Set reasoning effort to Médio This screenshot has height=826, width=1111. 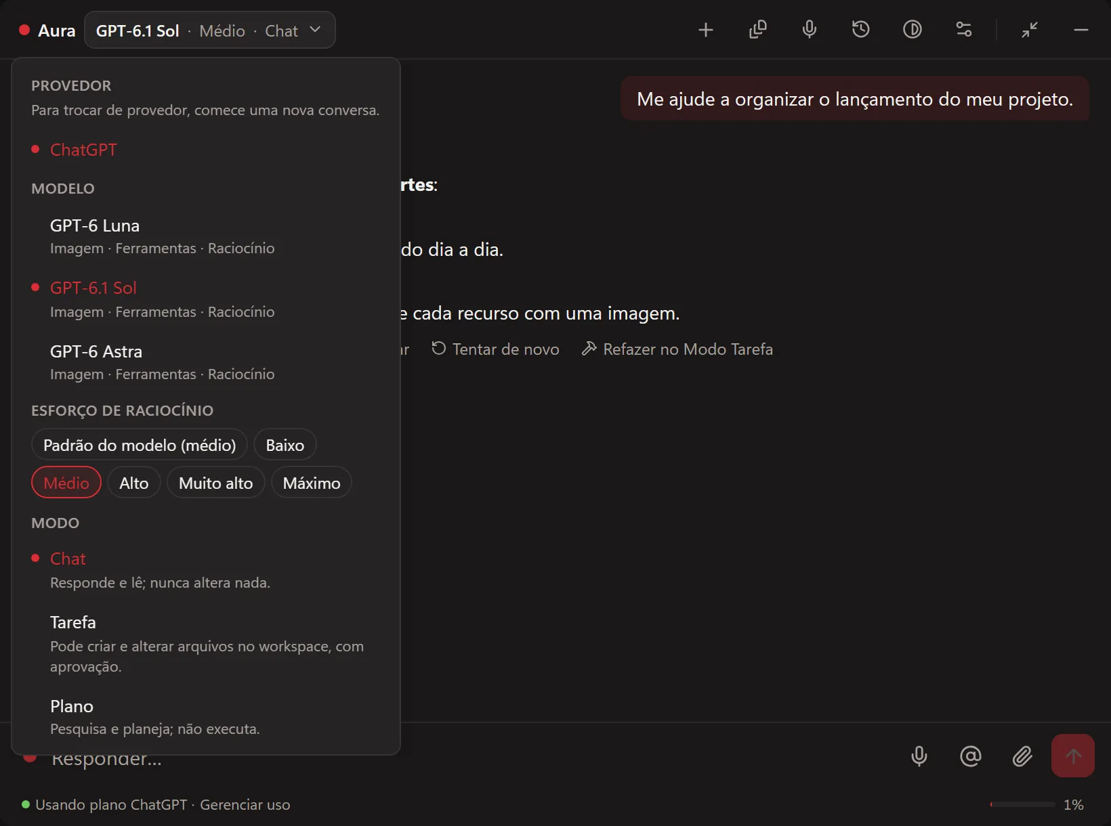(x=66, y=483)
